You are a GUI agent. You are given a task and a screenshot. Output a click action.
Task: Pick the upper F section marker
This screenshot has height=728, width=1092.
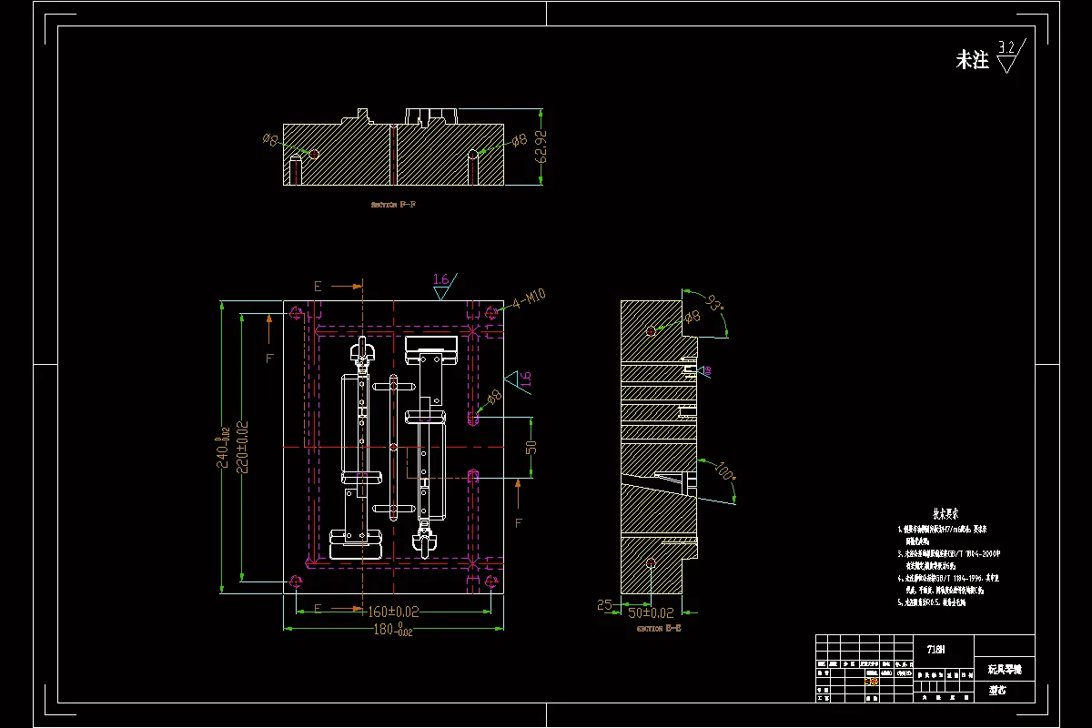pyautogui.click(x=269, y=359)
